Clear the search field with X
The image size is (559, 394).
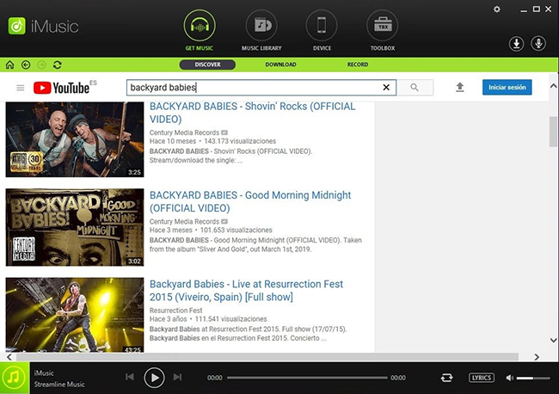click(x=386, y=88)
